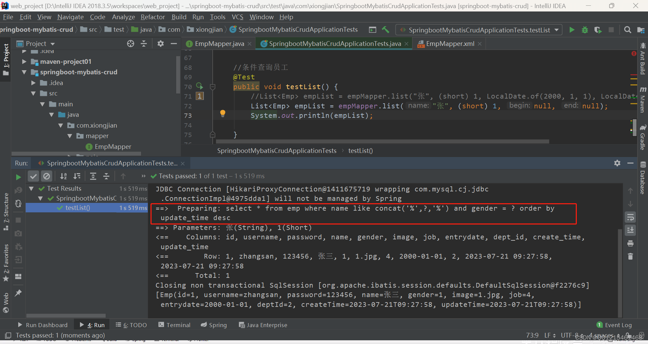
Task: Collapse the main folder
Action: pos(43,104)
